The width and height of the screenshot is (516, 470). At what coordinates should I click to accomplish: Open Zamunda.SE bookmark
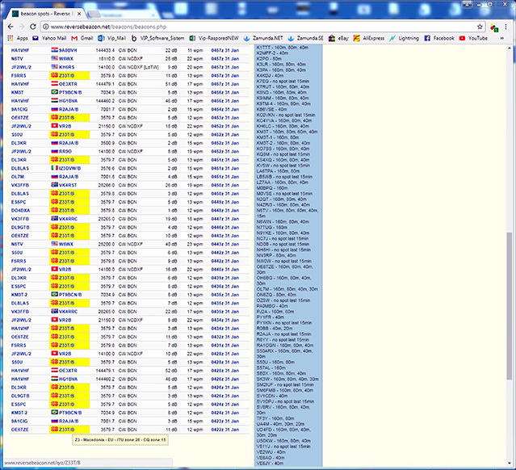click(305, 38)
